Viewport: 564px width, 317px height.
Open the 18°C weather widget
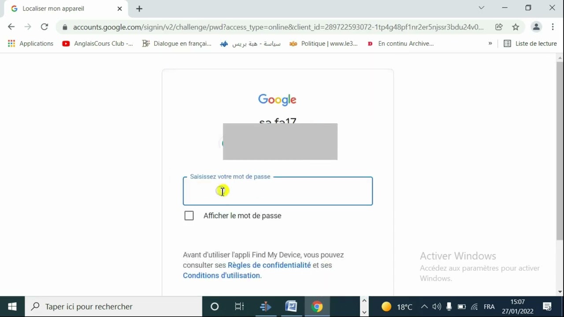pyautogui.click(x=397, y=307)
